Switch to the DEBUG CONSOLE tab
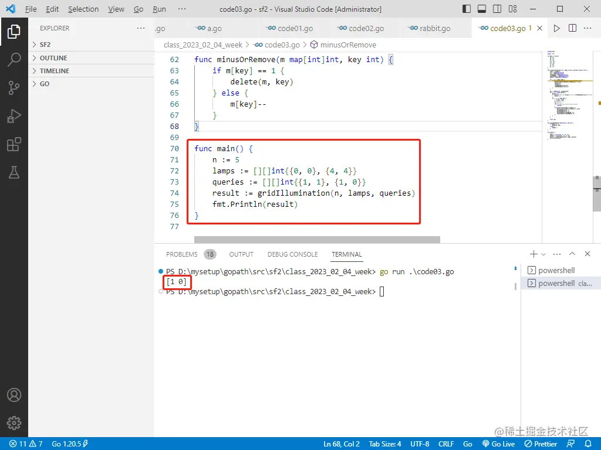This screenshot has height=450, width=601. (292, 254)
